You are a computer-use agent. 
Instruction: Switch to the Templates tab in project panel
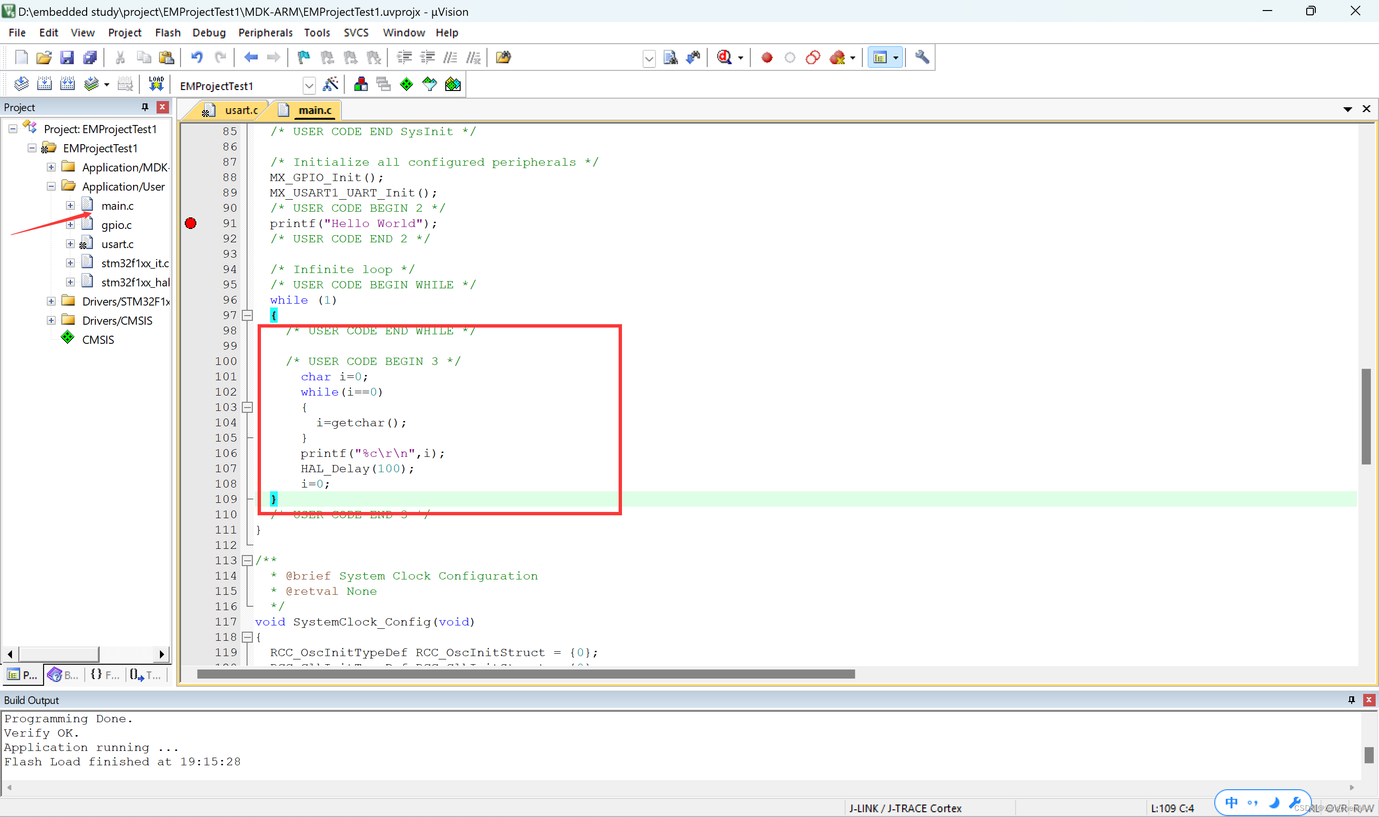(x=146, y=675)
